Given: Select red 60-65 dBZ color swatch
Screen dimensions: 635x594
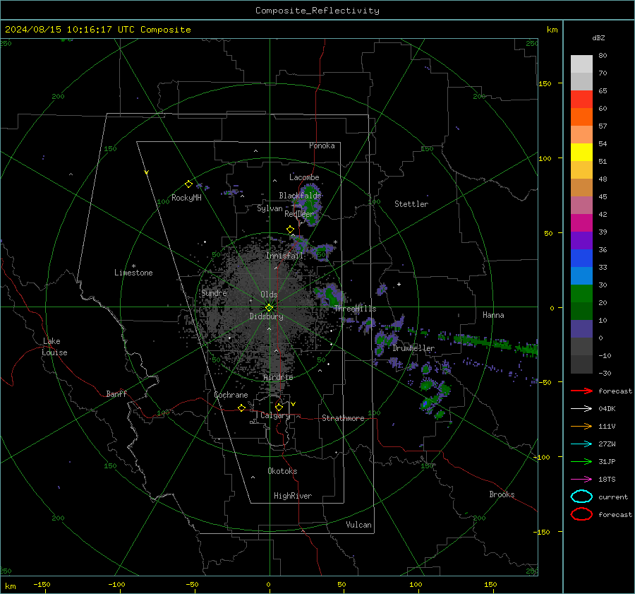Looking at the screenshot, I should click(581, 100).
